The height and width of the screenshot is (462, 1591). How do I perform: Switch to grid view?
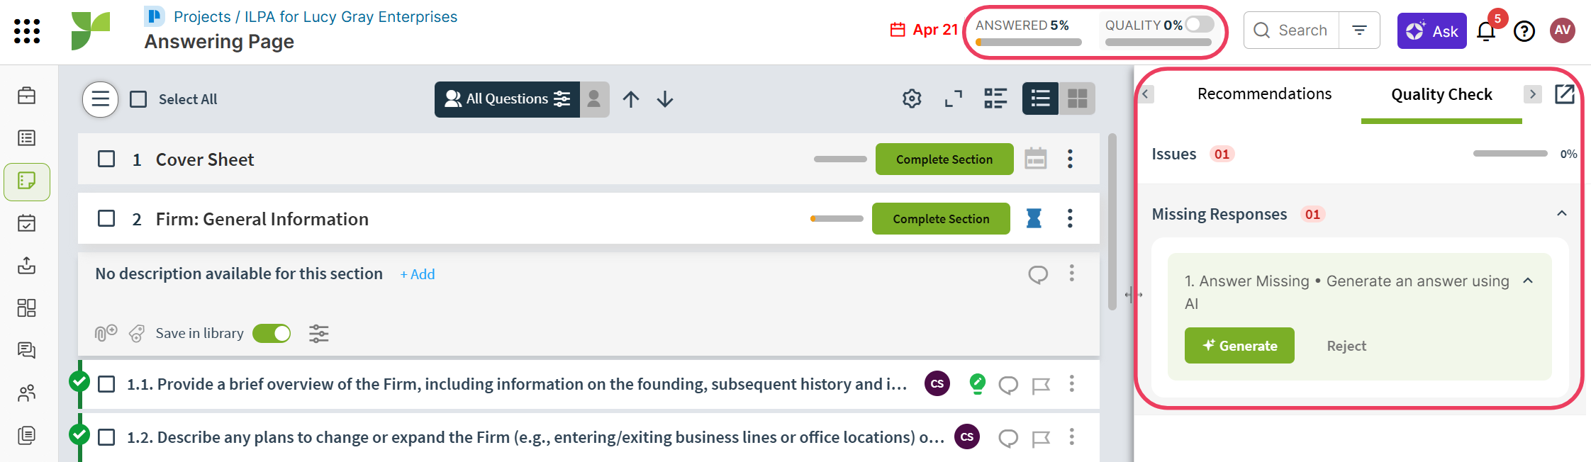coord(1077,98)
